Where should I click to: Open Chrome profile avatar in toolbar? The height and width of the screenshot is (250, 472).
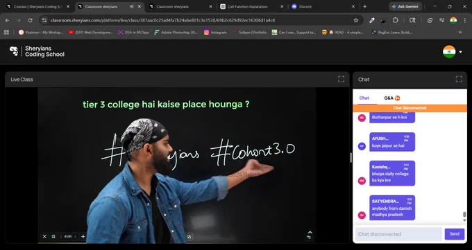[x=453, y=21]
